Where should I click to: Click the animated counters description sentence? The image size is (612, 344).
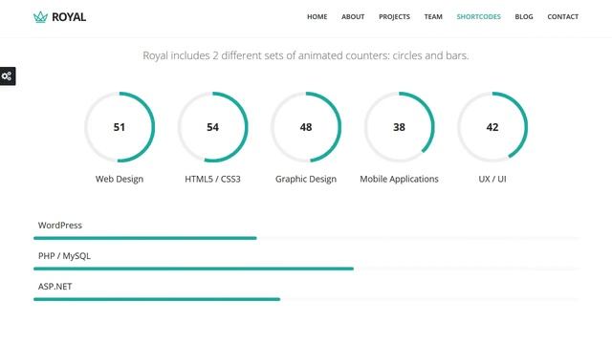point(306,55)
